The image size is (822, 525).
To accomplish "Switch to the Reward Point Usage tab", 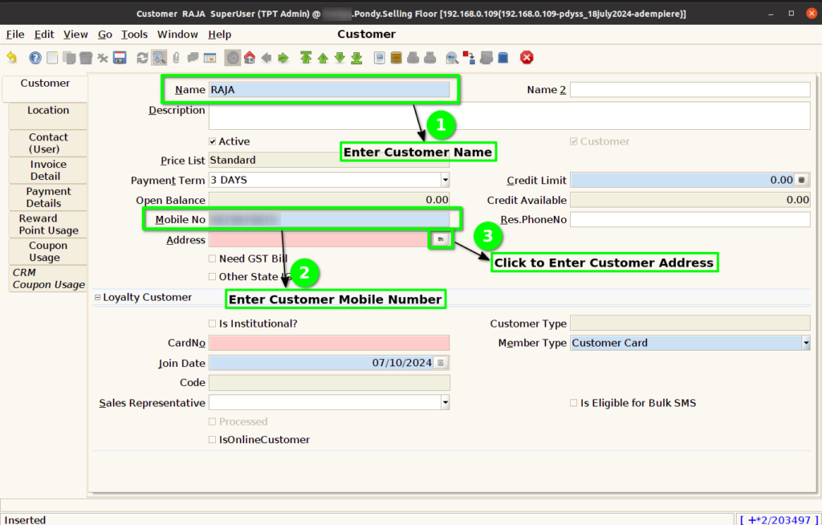I will pyautogui.click(x=47, y=225).
